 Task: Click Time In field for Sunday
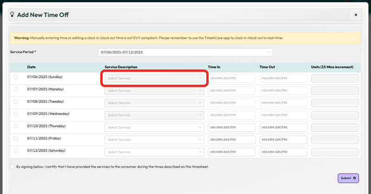231,79
